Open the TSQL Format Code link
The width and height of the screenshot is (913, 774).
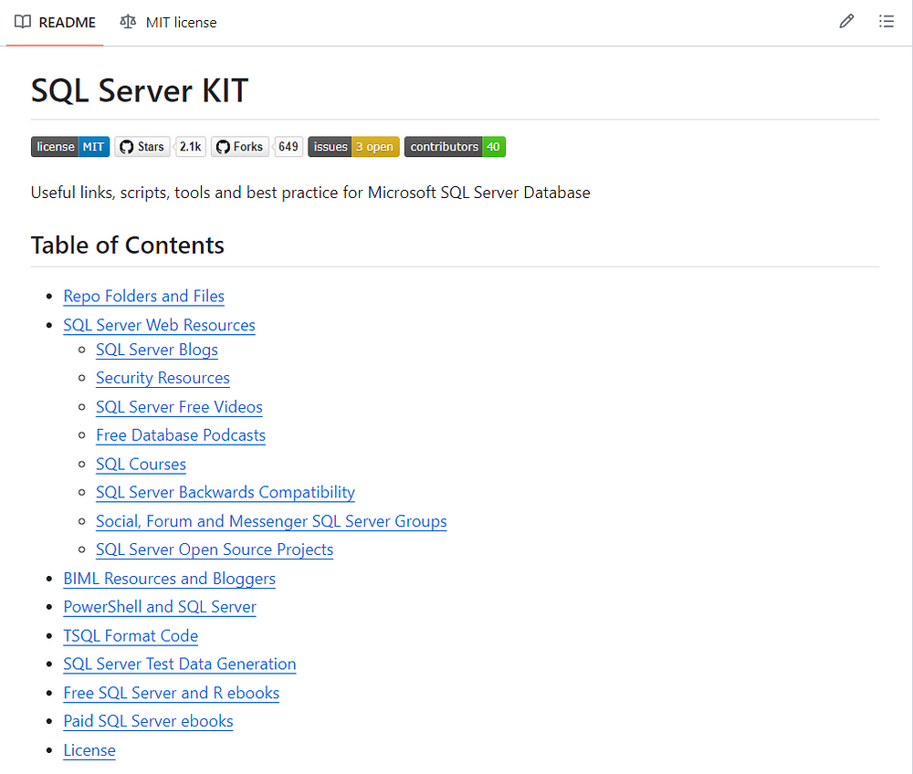(131, 635)
